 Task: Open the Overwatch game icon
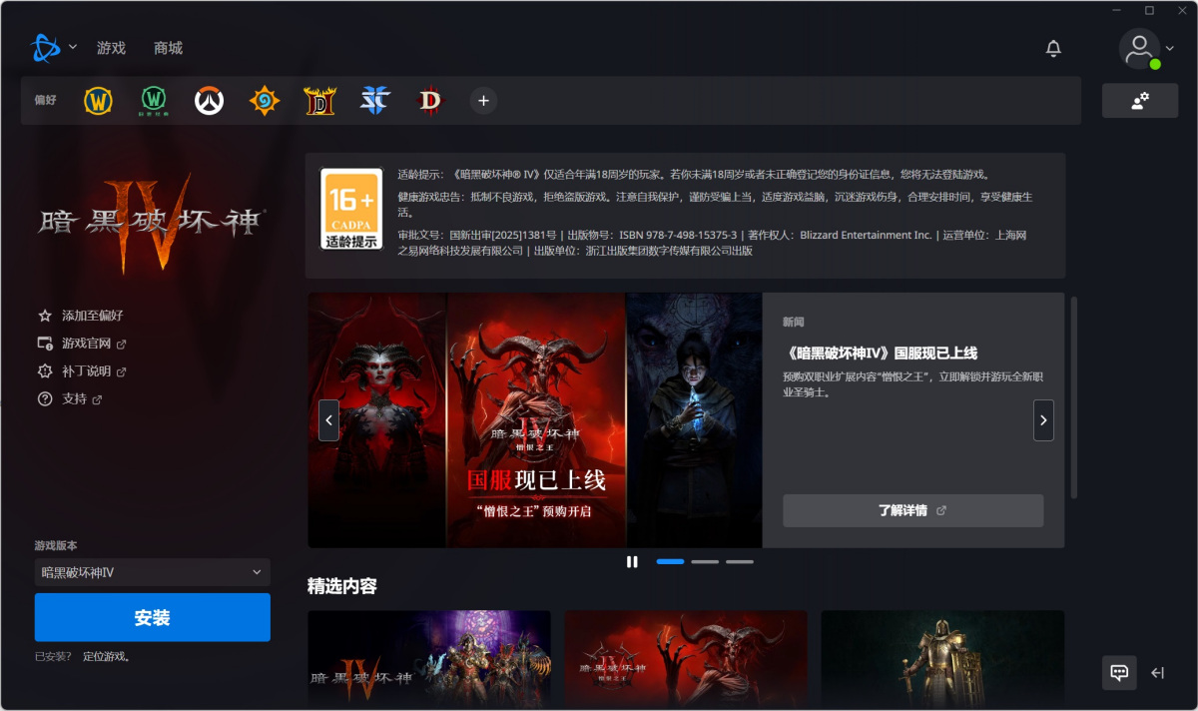click(x=209, y=101)
